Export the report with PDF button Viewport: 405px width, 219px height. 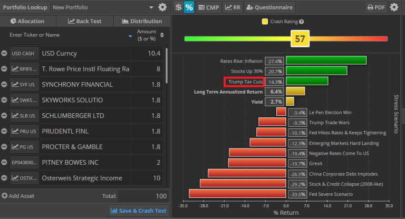pyautogui.click(x=377, y=7)
